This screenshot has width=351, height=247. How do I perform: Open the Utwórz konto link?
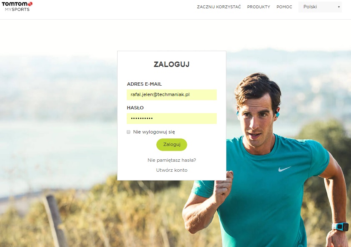172,170
